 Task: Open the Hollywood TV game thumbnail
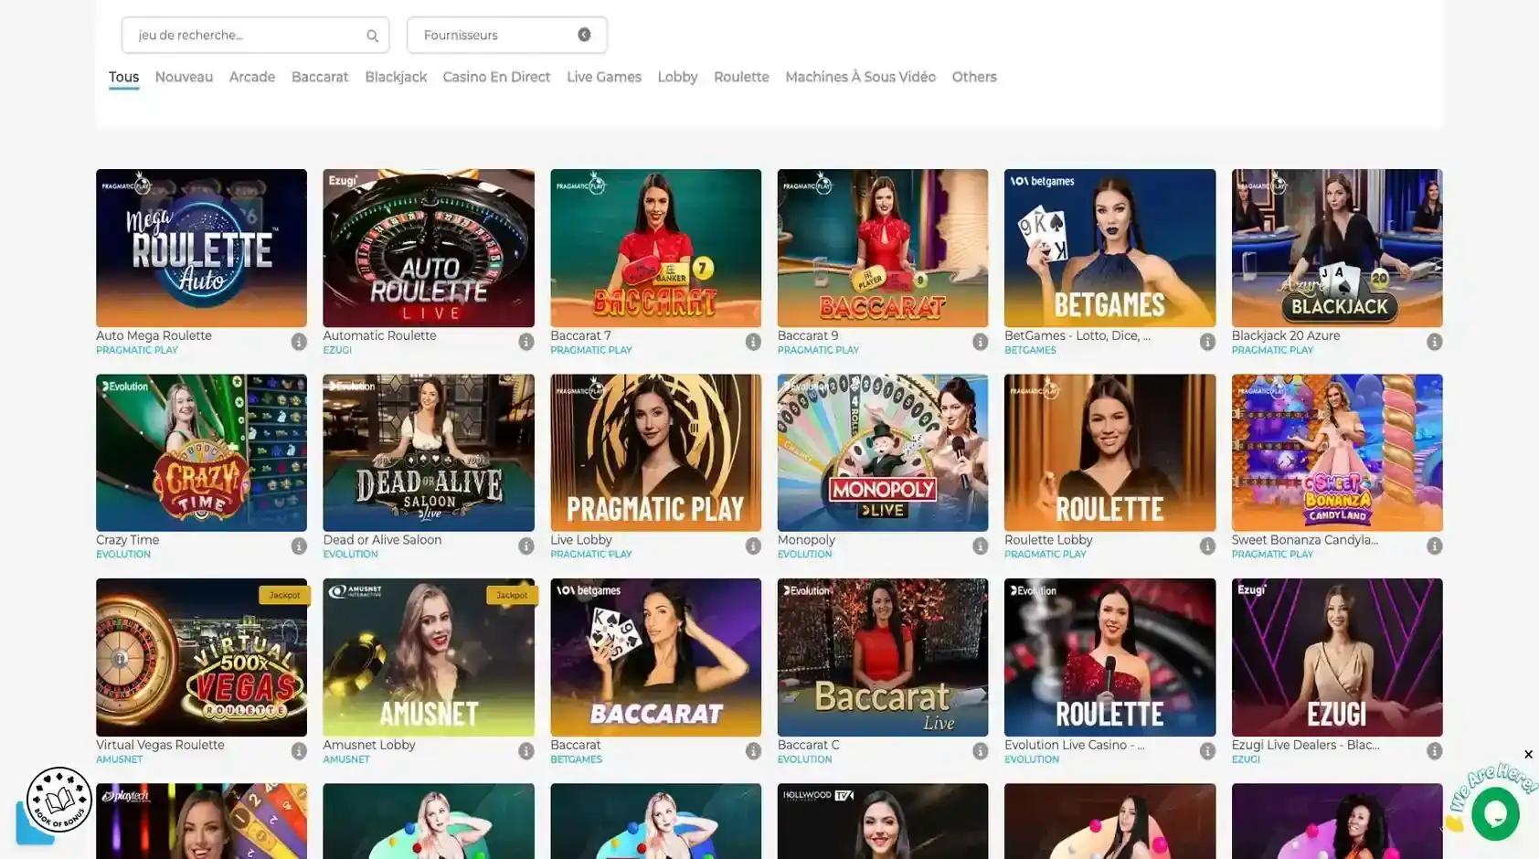[883, 821]
